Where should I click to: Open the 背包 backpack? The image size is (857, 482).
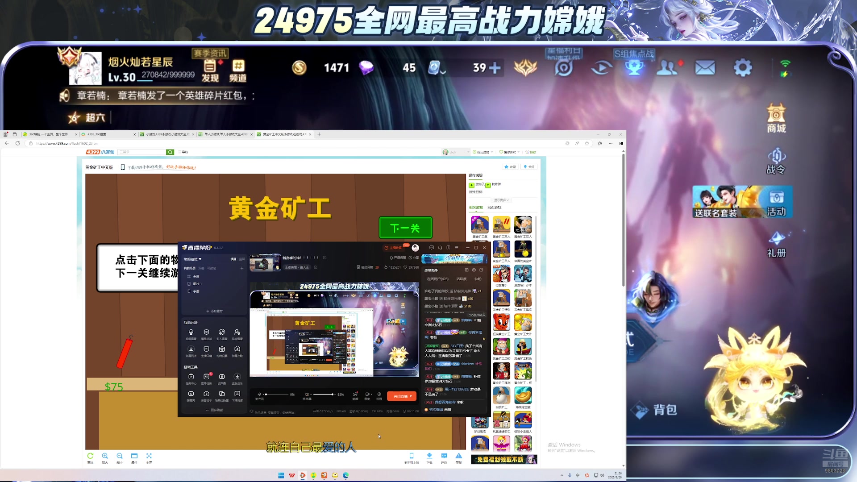coord(654,410)
